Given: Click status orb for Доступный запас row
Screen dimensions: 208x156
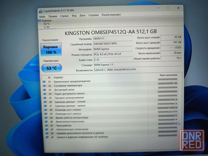Looking at the screenshot, I should click(x=45, y=90).
